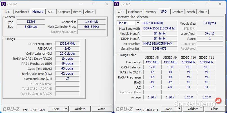Image resolution: width=227 pixels, height=113 pixels.
Task: Click Tools button in left window
Action: (x=56, y=109)
